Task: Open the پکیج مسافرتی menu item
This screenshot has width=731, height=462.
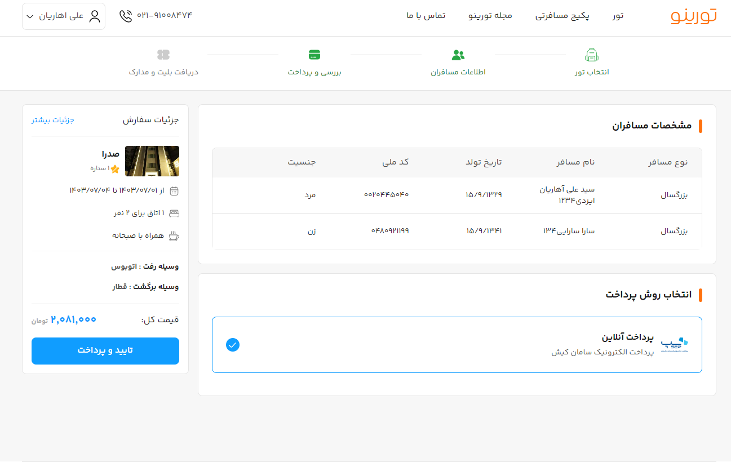Action: 562,16
